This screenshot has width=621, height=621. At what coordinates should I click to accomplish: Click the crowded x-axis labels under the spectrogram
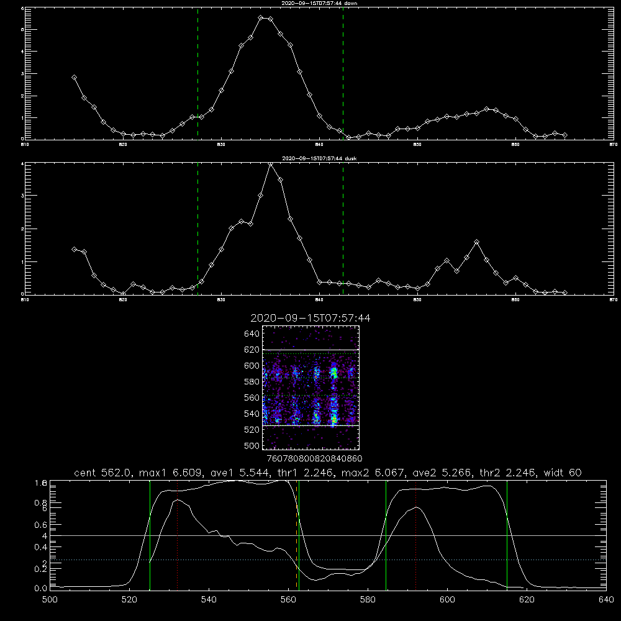point(314,458)
